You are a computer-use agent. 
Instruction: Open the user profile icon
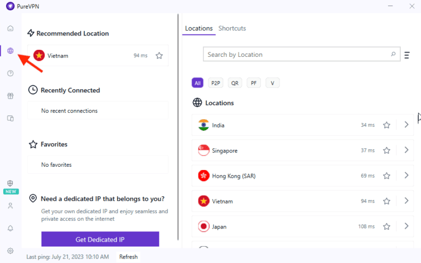(x=10, y=206)
